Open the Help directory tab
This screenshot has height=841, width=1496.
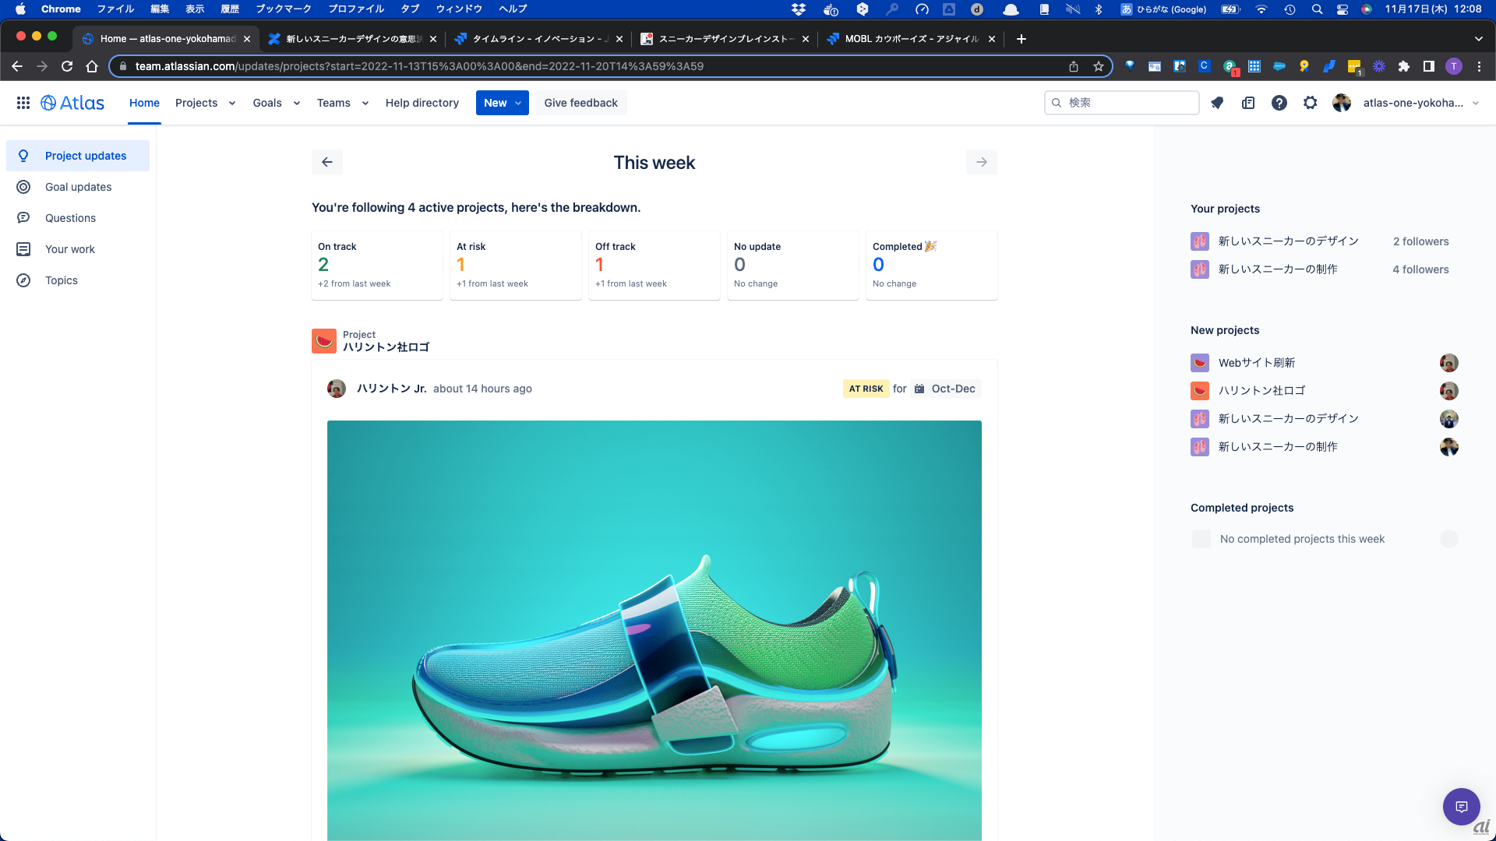422,103
